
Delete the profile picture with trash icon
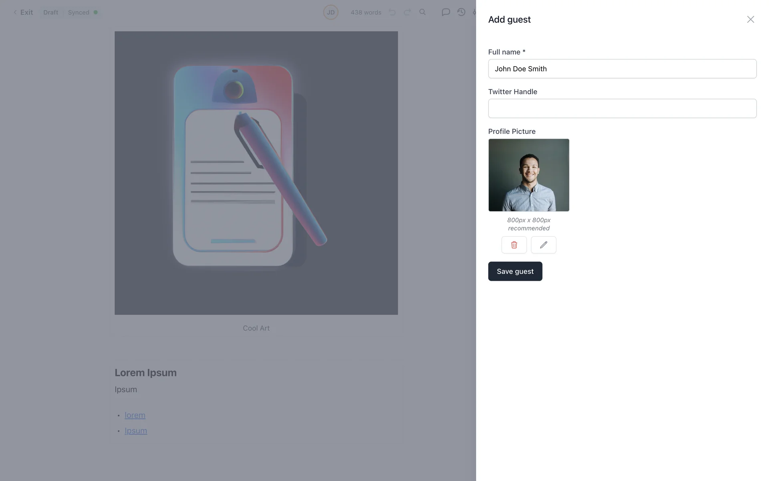(514, 245)
